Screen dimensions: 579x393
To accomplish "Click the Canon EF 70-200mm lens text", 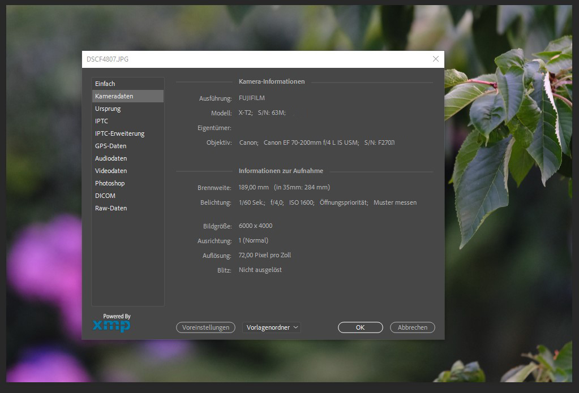I will click(x=311, y=142).
